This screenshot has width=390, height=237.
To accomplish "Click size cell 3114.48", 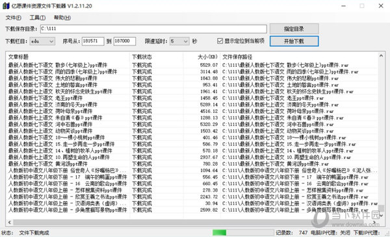I will (209, 72).
